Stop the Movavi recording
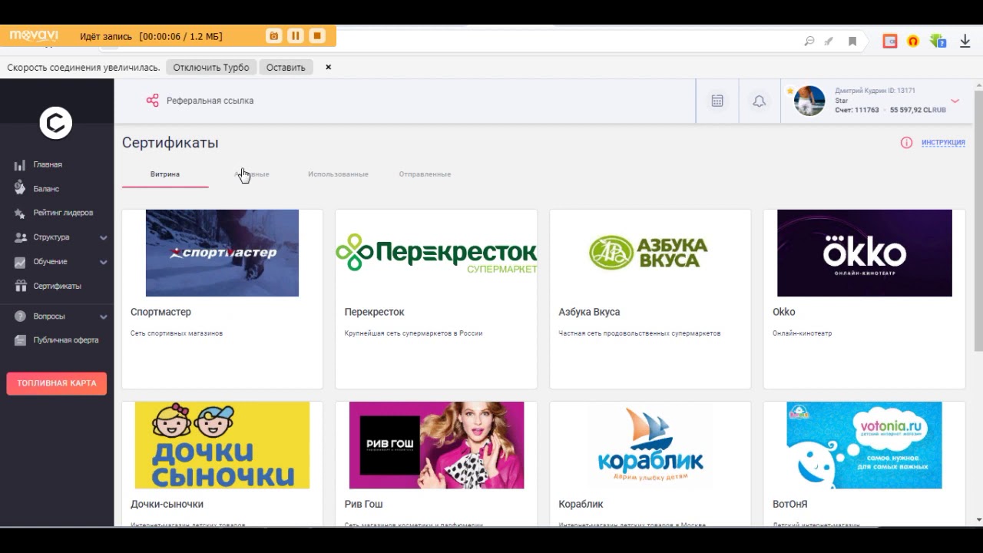983x553 pixels. tap(316, 36)
